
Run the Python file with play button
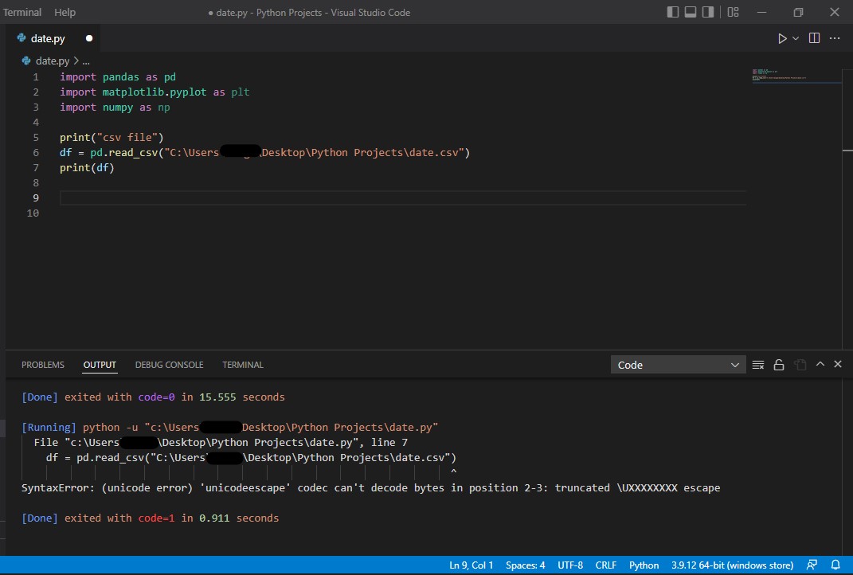pyautogui.click(x=782, y=38)
